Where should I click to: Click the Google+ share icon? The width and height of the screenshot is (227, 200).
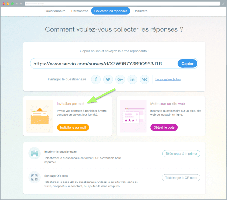pos(120,79)
